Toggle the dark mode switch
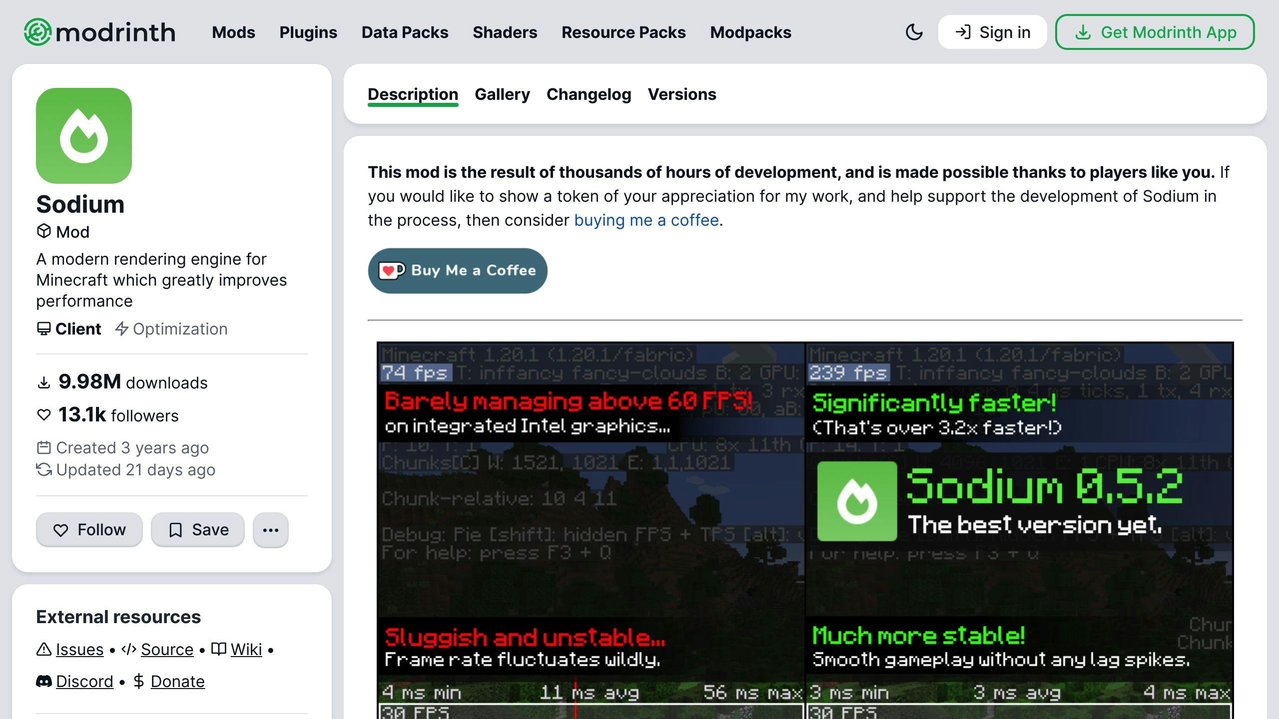Viewport: 1279px width, 719px height. (914, 32)
